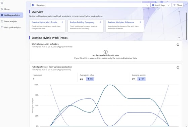
Task: Collapse the Examine Hybrid Work Trends section chevron
Action: pyautogui.click(x=179, y=38)
